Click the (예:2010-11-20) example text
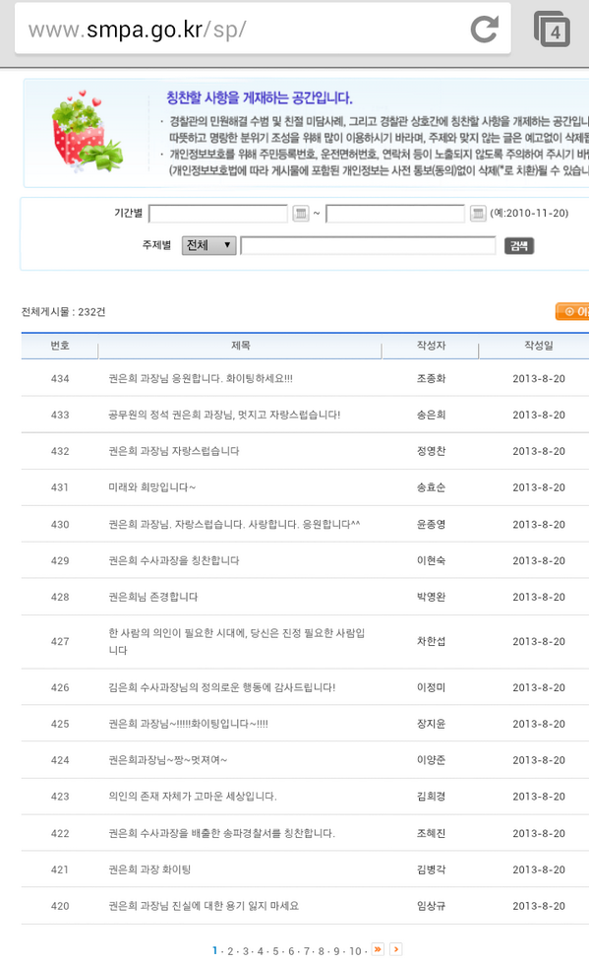Screen dimensions: 589x964 pyautogui.click(x=529, y=213)
